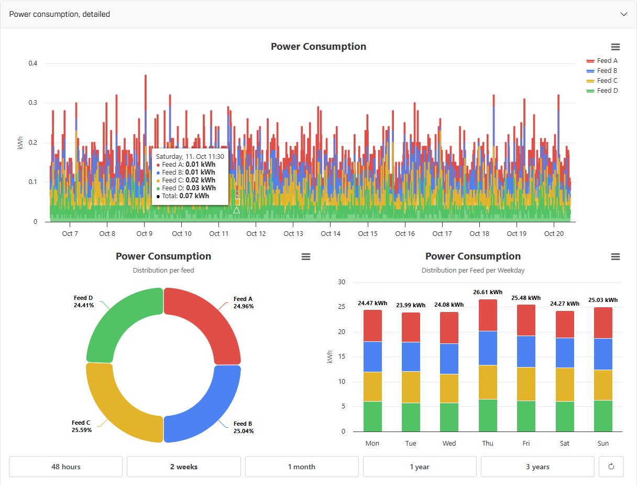
Task: Collapse the Power consumption detailed panel chevron
Action: click(623, 14)
